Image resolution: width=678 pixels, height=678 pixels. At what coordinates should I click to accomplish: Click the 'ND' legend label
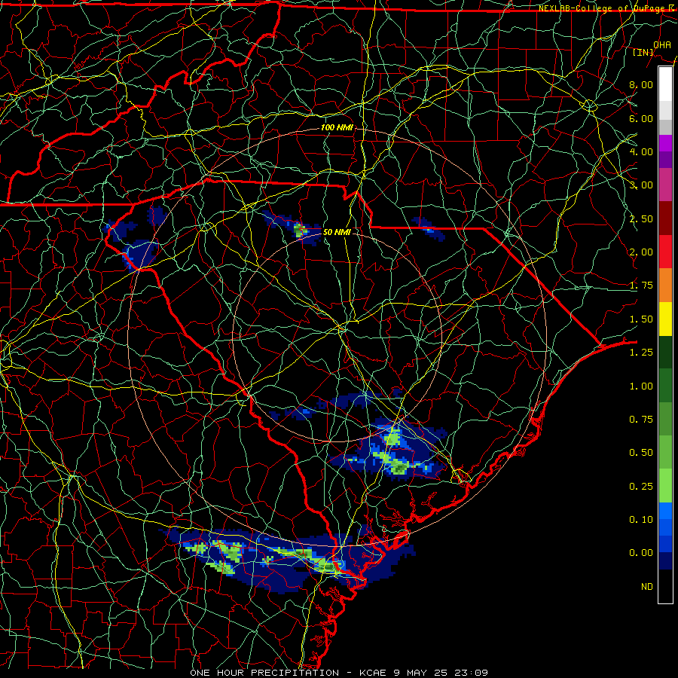(x=647, y=587)
